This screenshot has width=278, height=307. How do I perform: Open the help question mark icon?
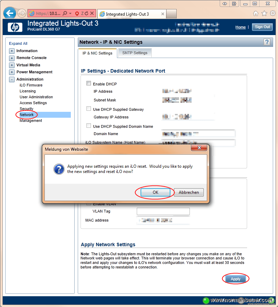pos(267,42)
